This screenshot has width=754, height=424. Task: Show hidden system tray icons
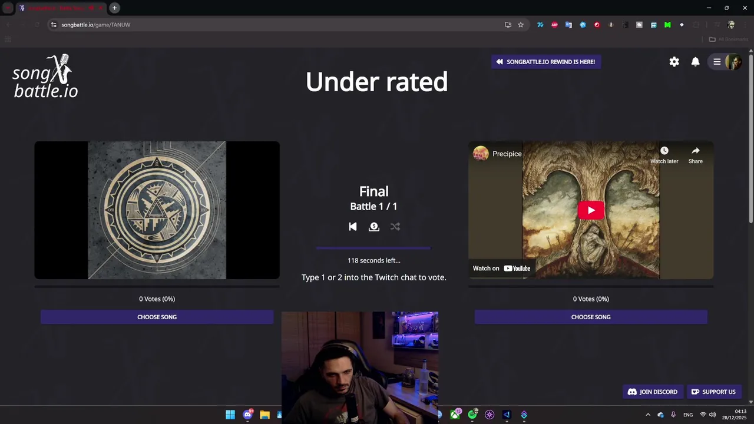(648, 415)
